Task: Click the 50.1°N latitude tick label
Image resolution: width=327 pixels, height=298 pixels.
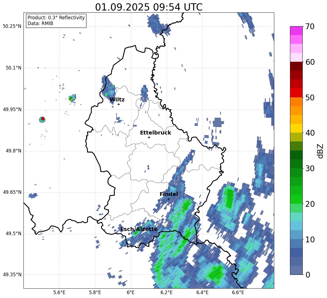Action: tap(13, 68)
